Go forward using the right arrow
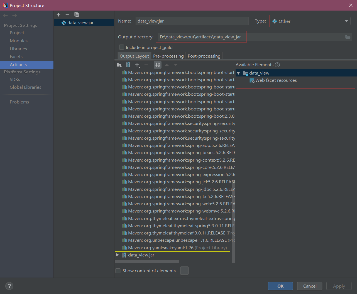The image size is (357, 294). click(14, 16)
